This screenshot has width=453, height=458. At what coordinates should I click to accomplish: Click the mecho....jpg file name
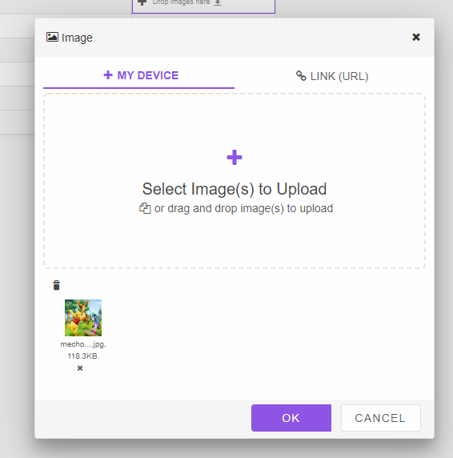click(x=83, y=344)
